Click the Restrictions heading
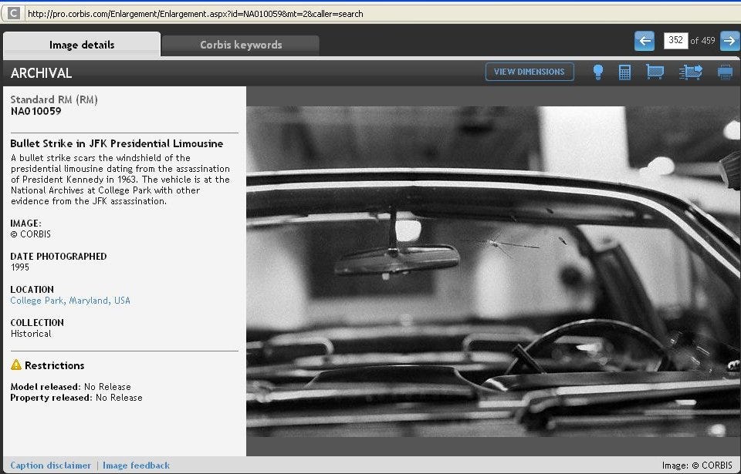This screenshot has width=741, height=474. (x=54, y=365)
